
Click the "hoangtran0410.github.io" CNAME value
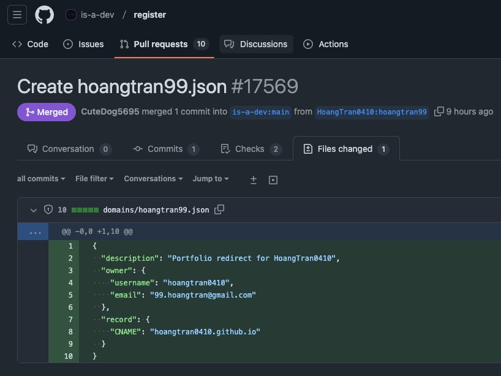tap(205, 331)
